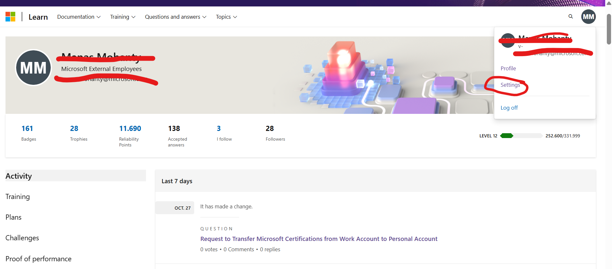Click the LEVEL 12 label

(x=488, y=136)
